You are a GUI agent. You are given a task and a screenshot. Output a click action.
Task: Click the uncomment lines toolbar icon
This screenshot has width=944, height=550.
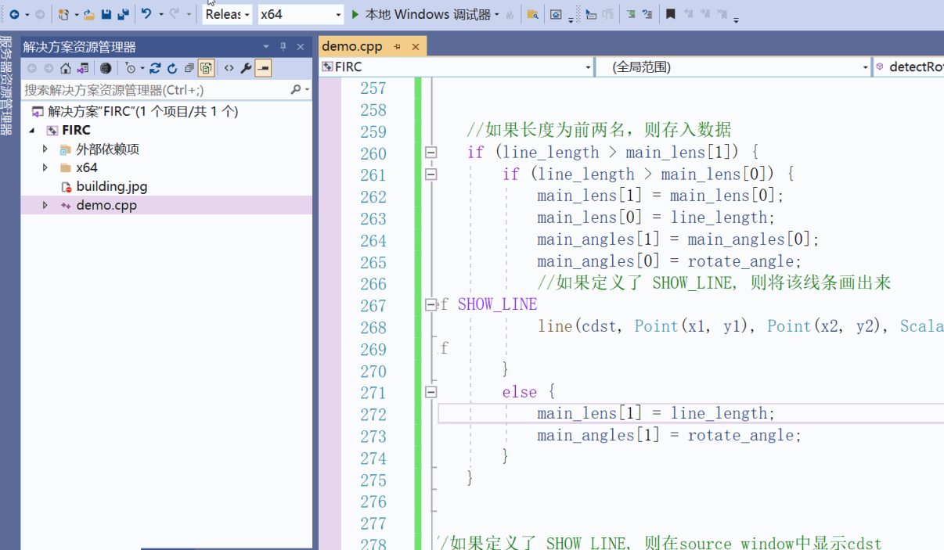(x=647, y=14)
